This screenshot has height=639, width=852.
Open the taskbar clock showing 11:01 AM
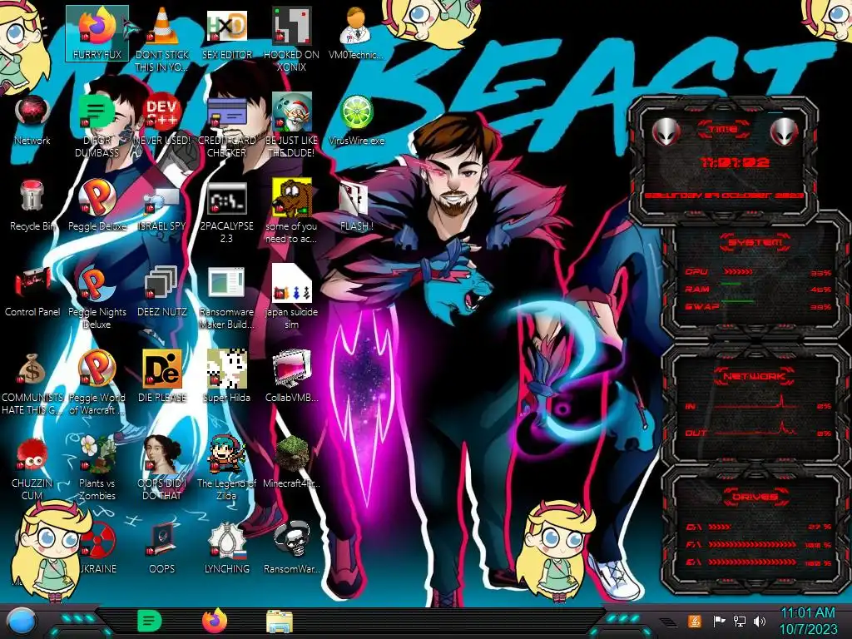(x=808, y=621)
